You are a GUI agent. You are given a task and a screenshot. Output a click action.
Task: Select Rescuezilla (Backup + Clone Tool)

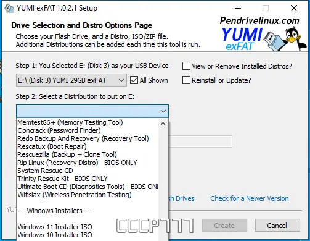pyautogui.click(x=88, y=154)
